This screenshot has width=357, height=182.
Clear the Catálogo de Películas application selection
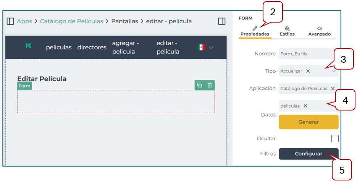333,88
